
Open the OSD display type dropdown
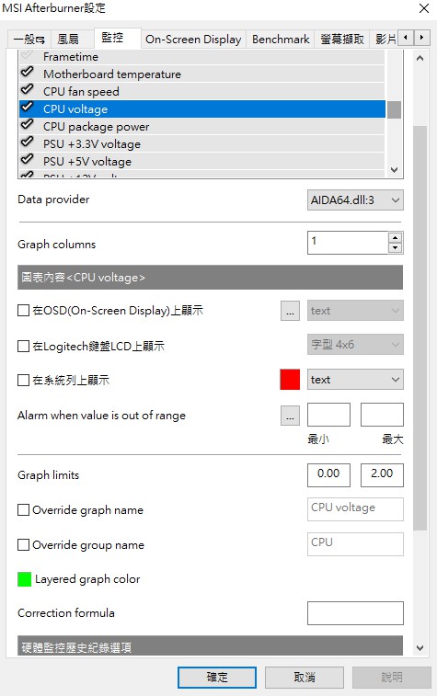355,310
